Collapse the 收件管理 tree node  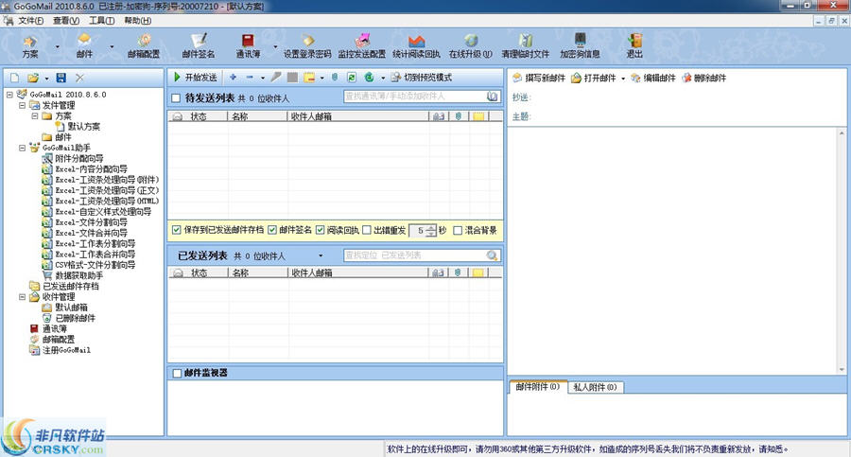[23, 297]
